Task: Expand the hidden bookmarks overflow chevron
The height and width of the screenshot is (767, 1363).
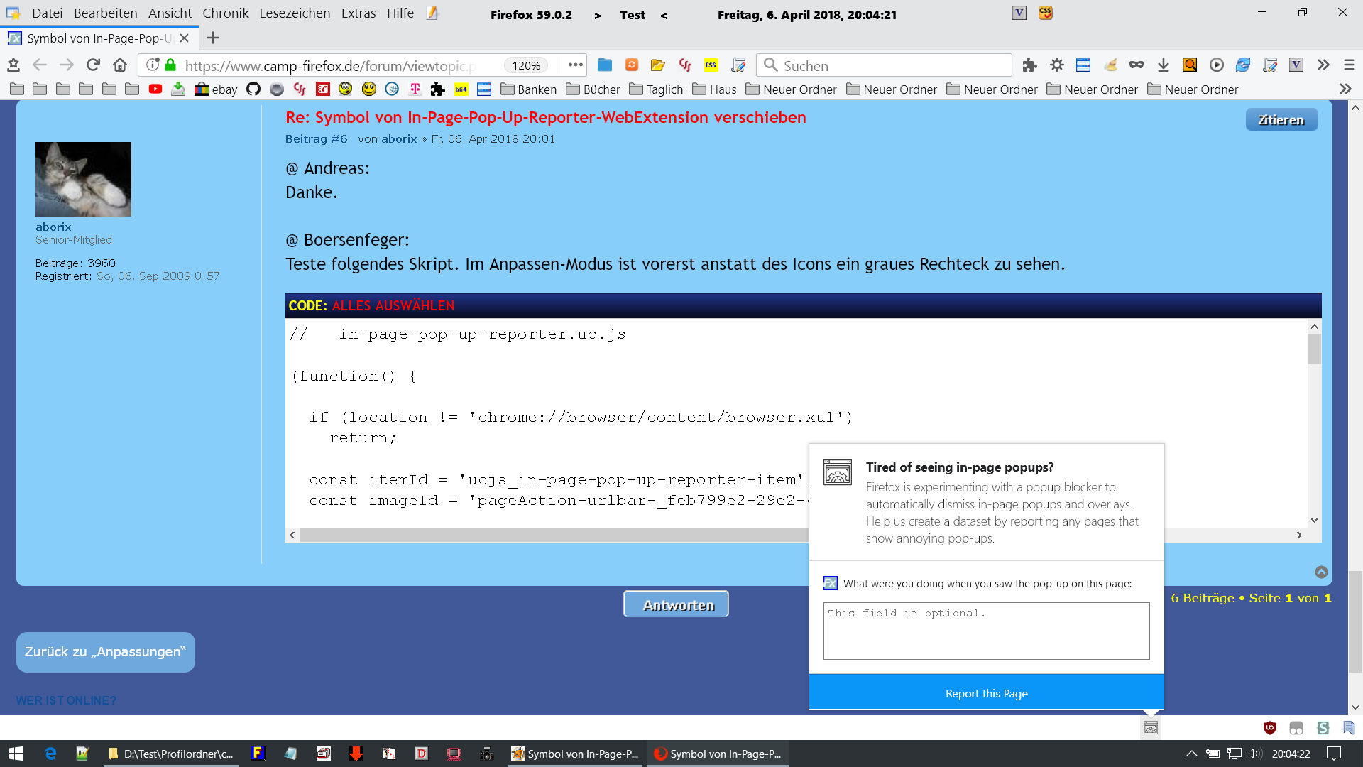Action: 1345,89
